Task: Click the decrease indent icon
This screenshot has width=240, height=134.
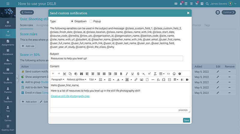Action: 110,74
